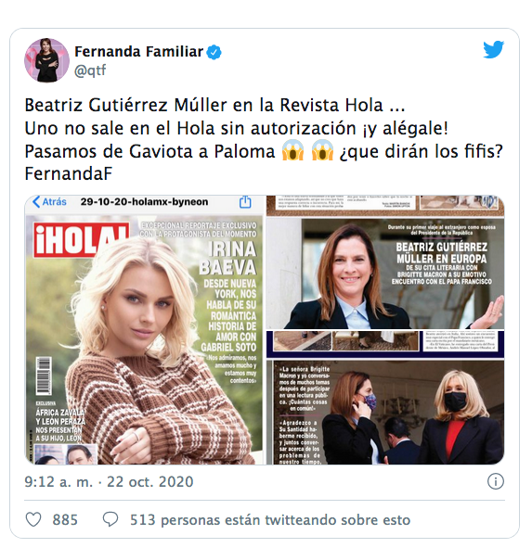The height and width of the screenshot is (548, 532).
Task: Click the back chevron beside Atrás
Action: (x=36, y=201)
